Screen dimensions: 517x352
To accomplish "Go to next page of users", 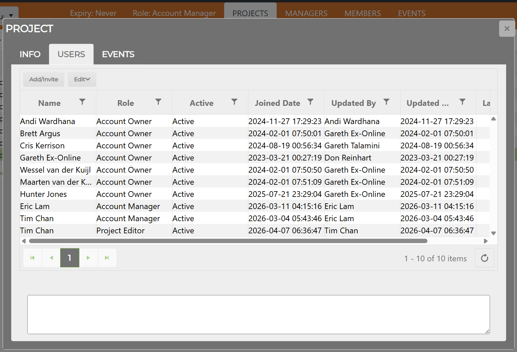I will click(88, 258).
